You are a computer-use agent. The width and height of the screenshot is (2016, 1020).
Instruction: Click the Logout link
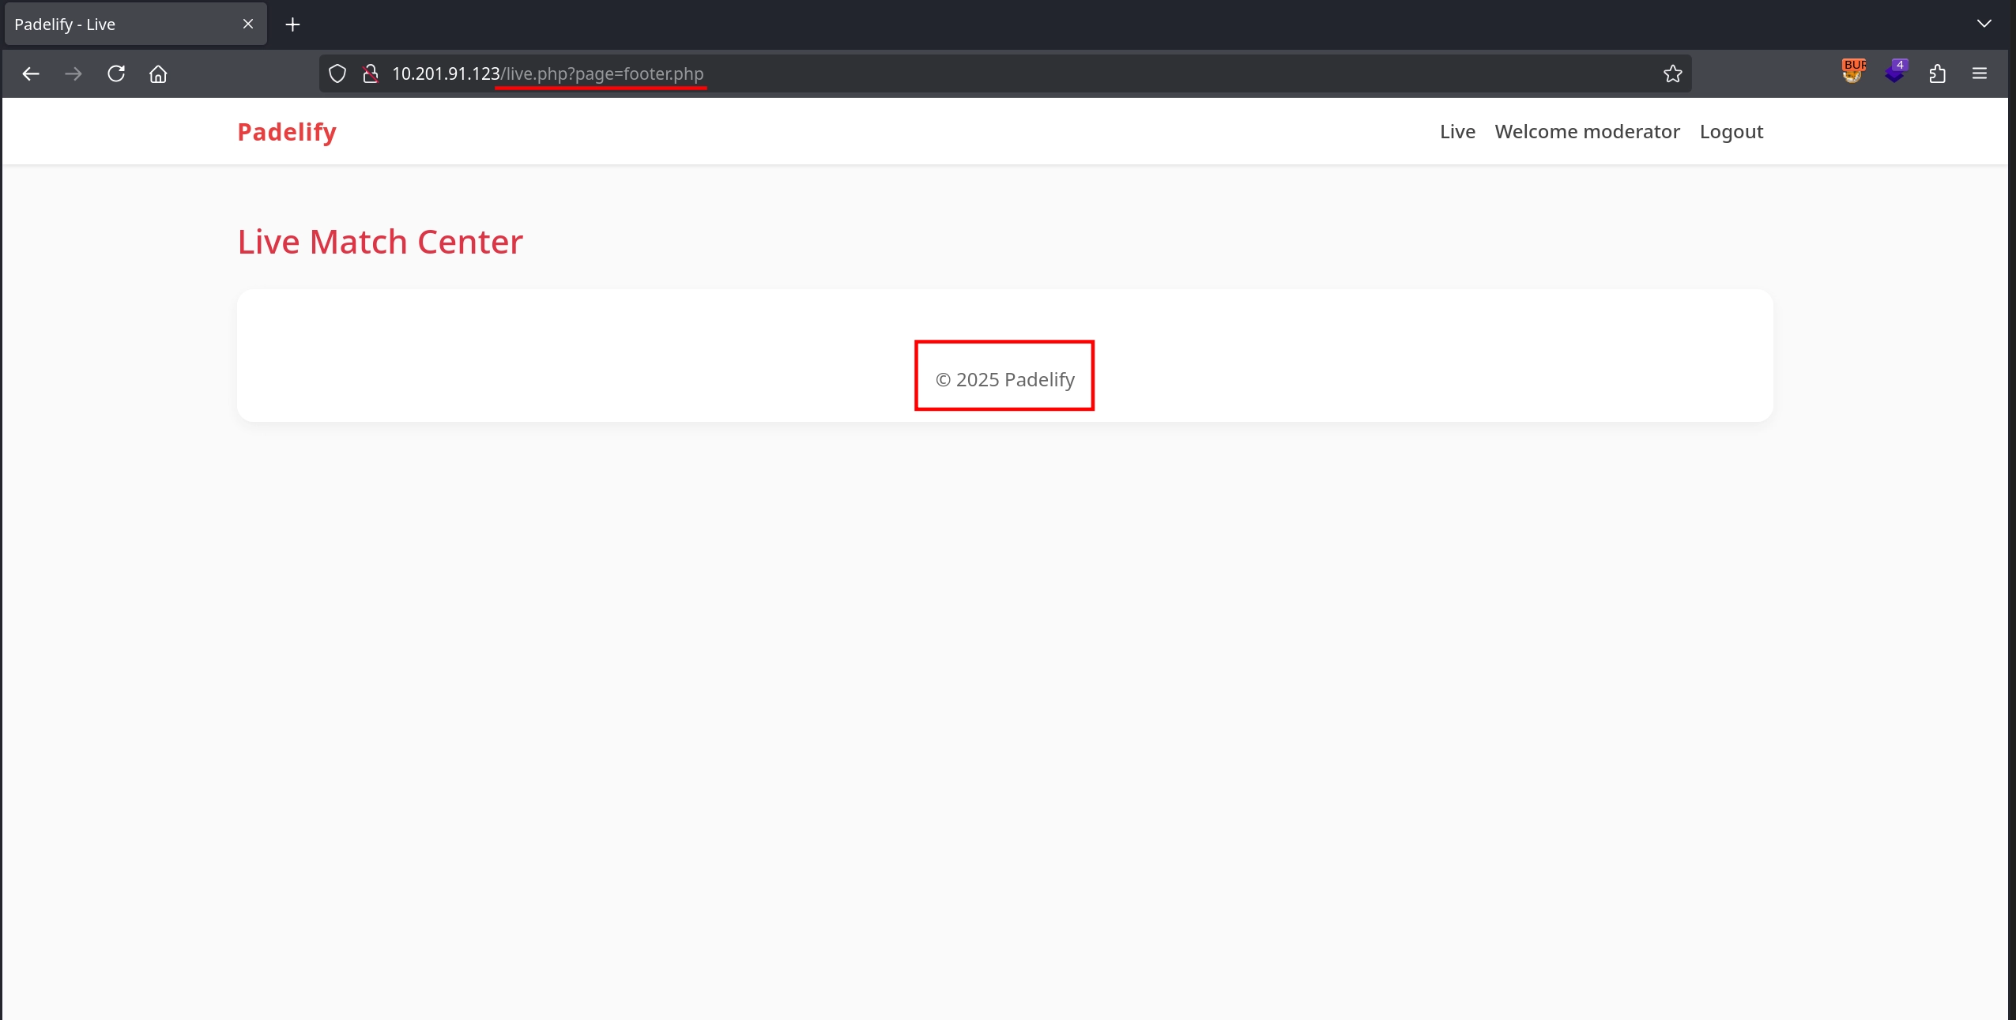point(1731,132)
